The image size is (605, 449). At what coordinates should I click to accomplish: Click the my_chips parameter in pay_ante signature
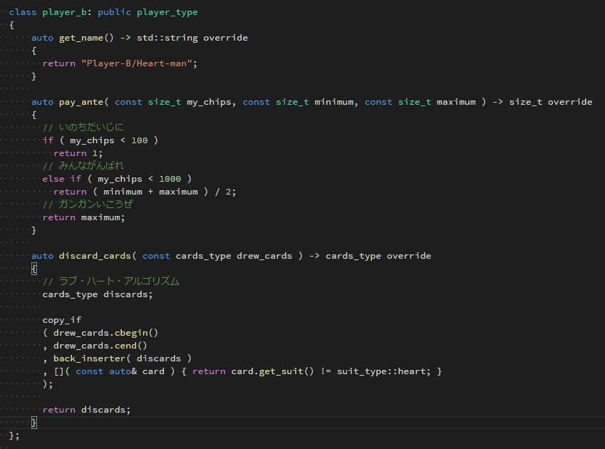[x=209, y=102]
